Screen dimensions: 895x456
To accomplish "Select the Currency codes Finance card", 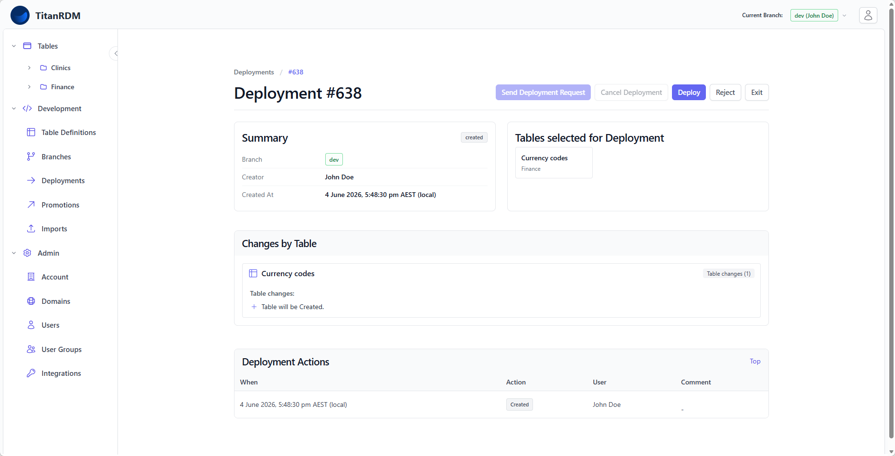I will coord(554,163).
